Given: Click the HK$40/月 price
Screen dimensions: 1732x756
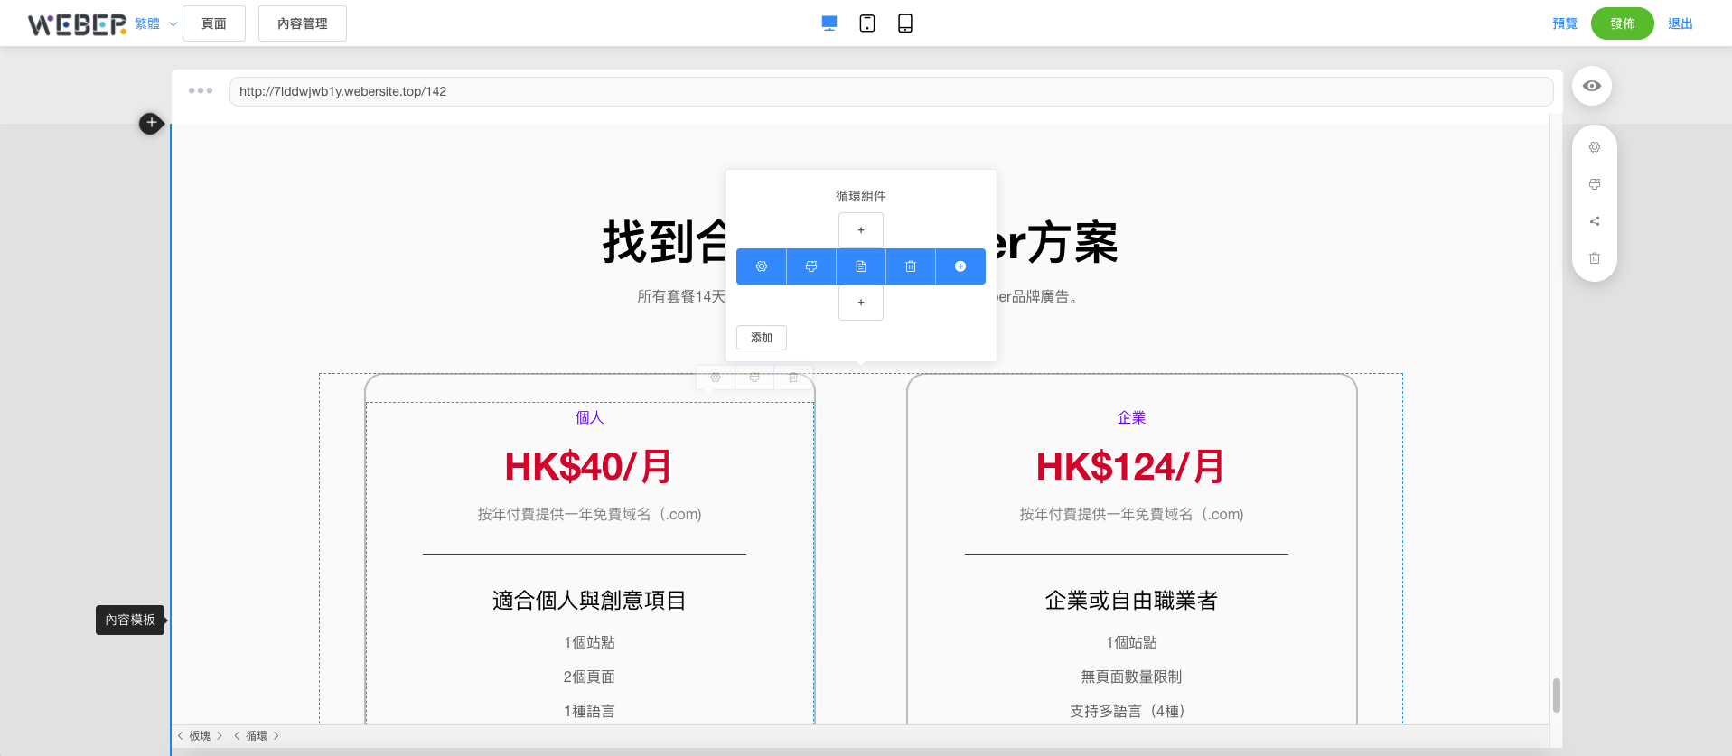Looking at the screenshot, I should click(x=589, y=467).
